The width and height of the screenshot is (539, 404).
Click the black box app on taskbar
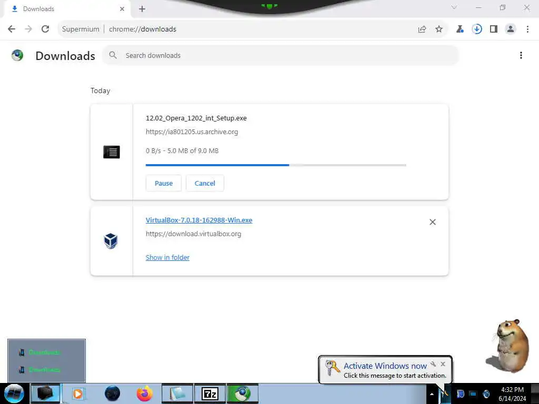click(45, 393)
